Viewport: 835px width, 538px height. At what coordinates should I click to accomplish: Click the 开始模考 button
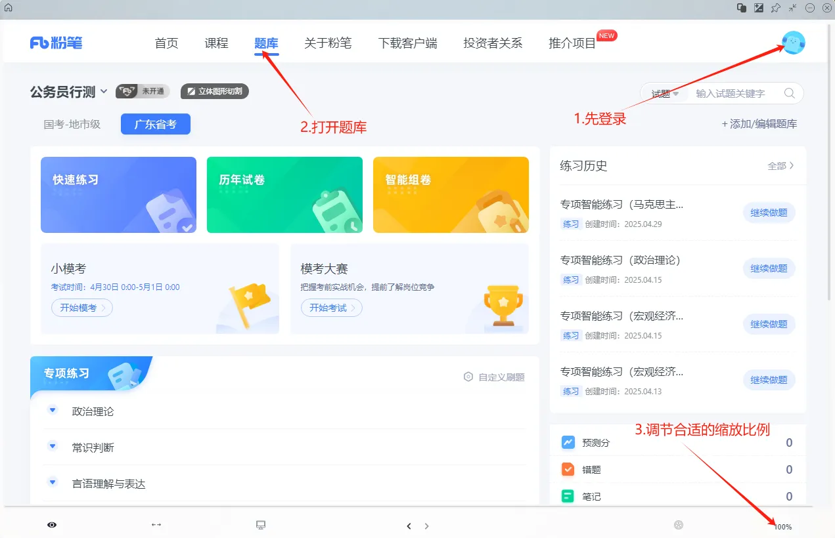coord(81,307)
